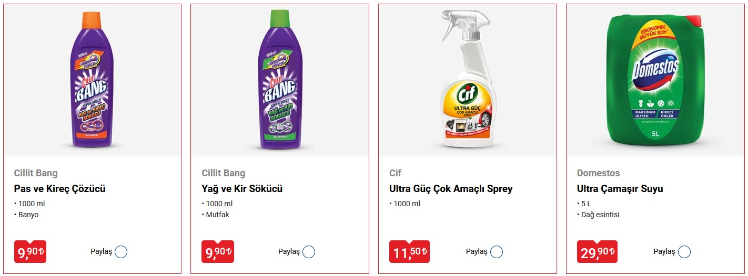Open Yağ ve Kir Sökücü product title

242,189
